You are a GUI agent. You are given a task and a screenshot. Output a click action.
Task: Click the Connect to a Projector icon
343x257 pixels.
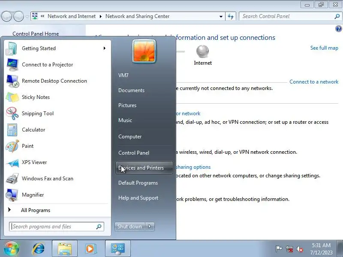[12, 65]
